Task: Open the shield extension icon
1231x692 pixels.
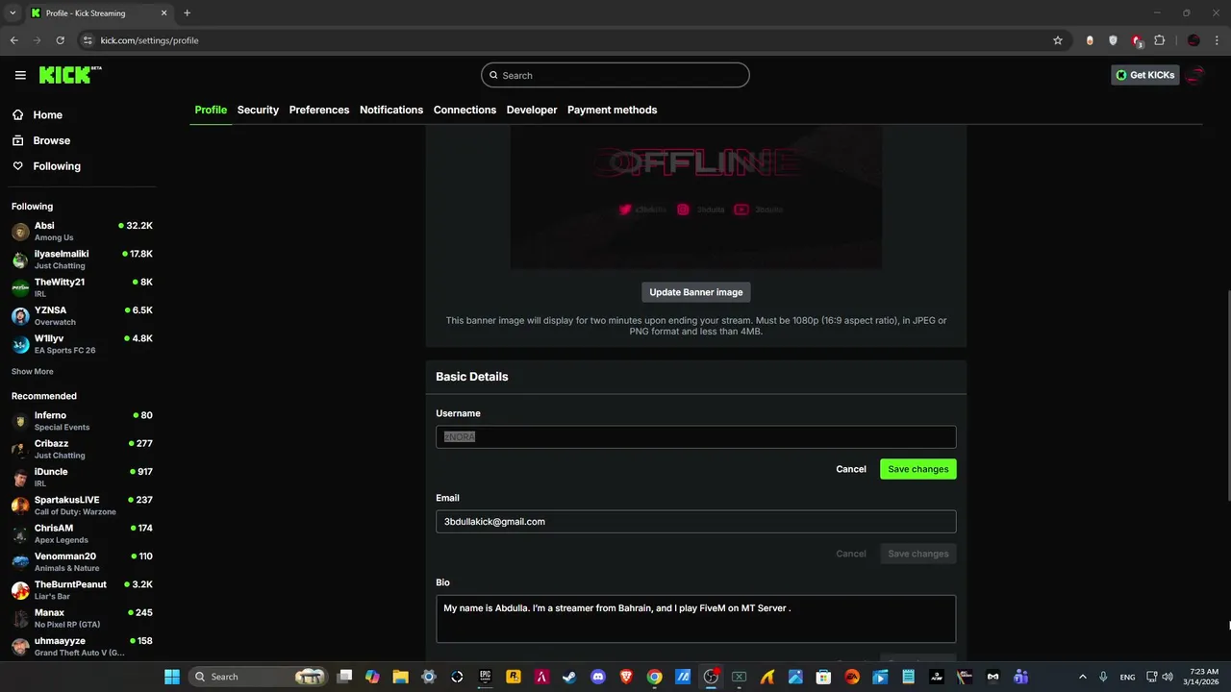Action: (x=1113, y=40)
